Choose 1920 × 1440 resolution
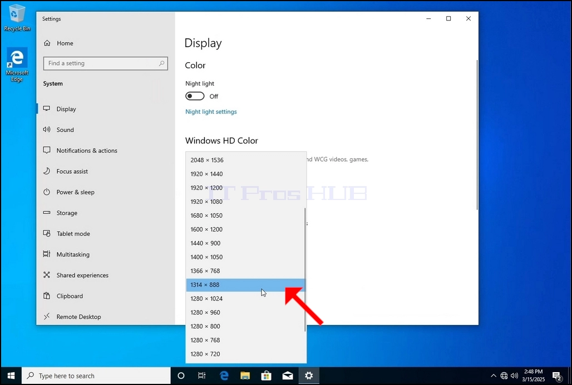 click(x=245, y=174)
